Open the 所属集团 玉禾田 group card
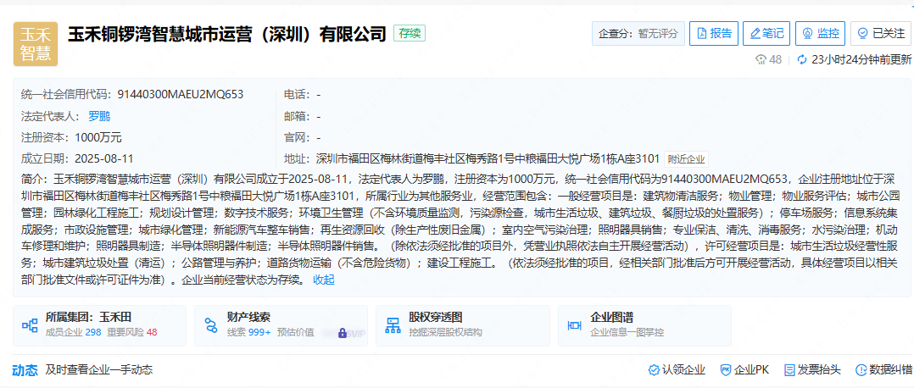914x388 pixels. (x=99, y=324)
